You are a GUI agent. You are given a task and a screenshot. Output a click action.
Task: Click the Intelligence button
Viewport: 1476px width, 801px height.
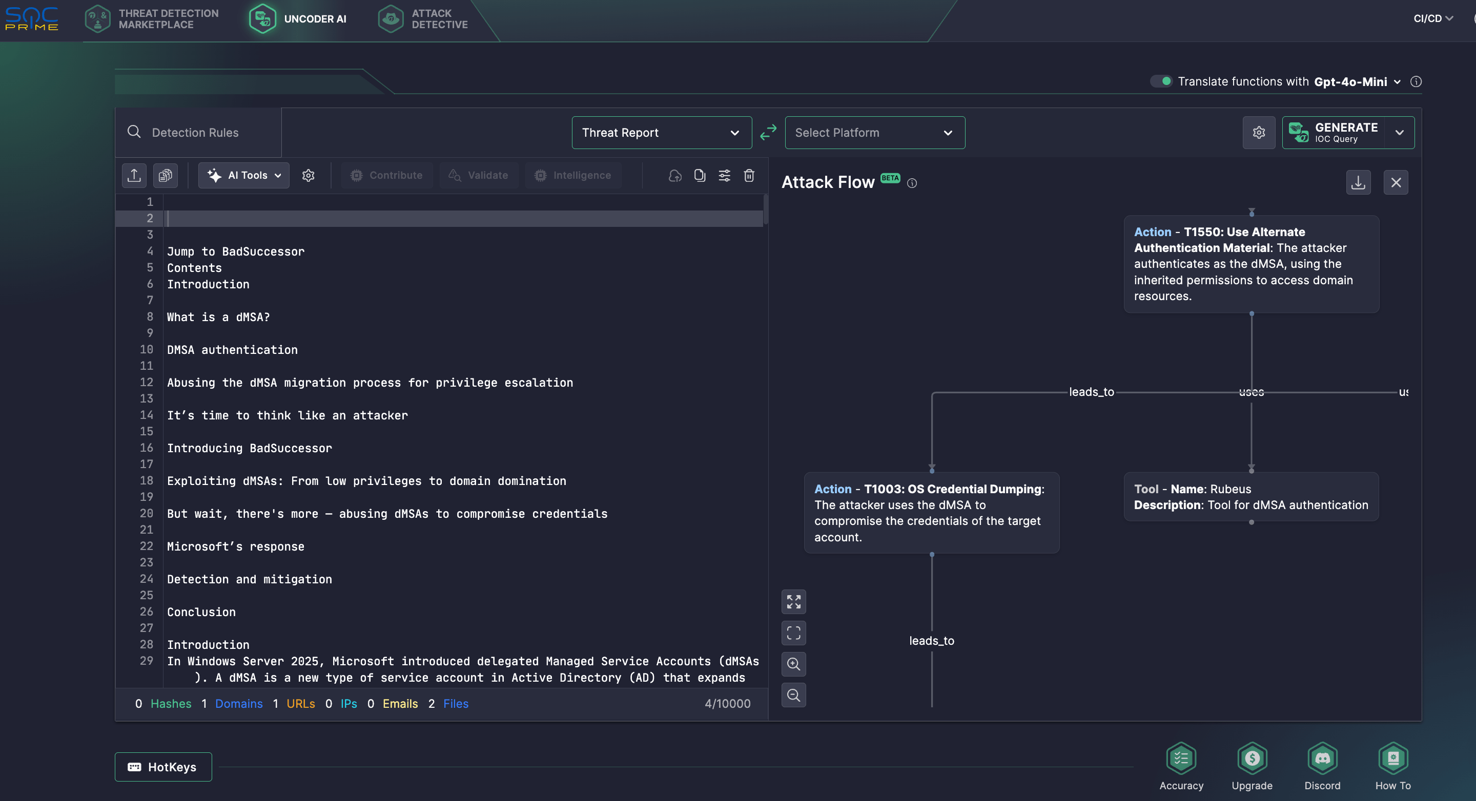[573, 175]
